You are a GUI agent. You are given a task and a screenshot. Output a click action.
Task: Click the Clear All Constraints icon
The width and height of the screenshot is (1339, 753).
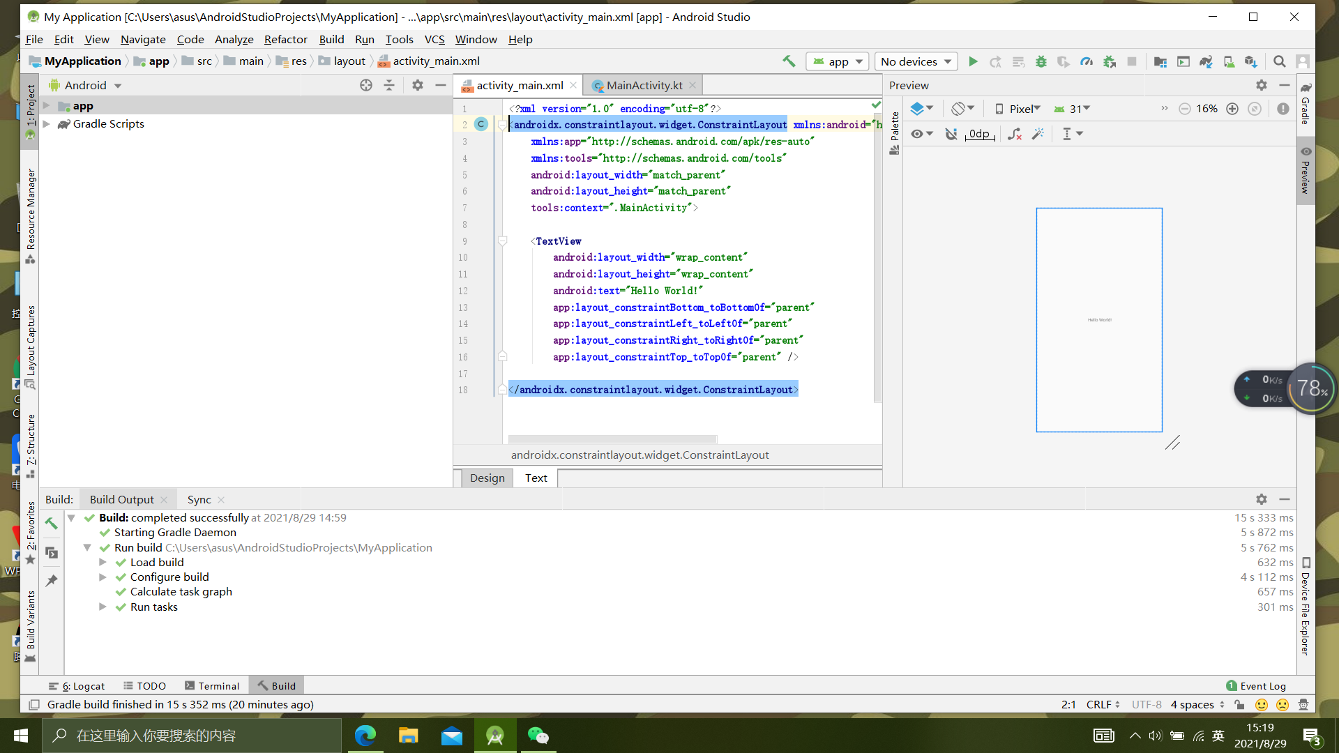tap(1015, 134)
